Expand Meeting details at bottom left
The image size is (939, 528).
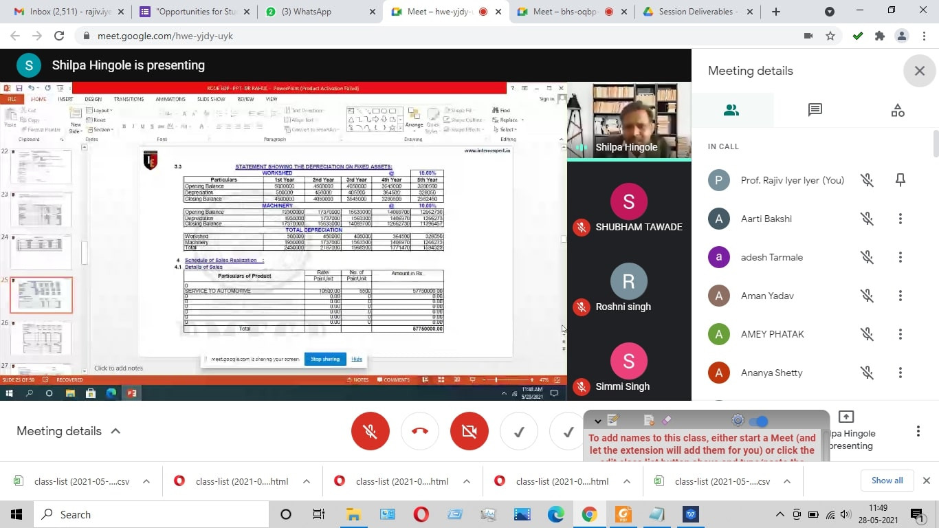tap(69, 431)
